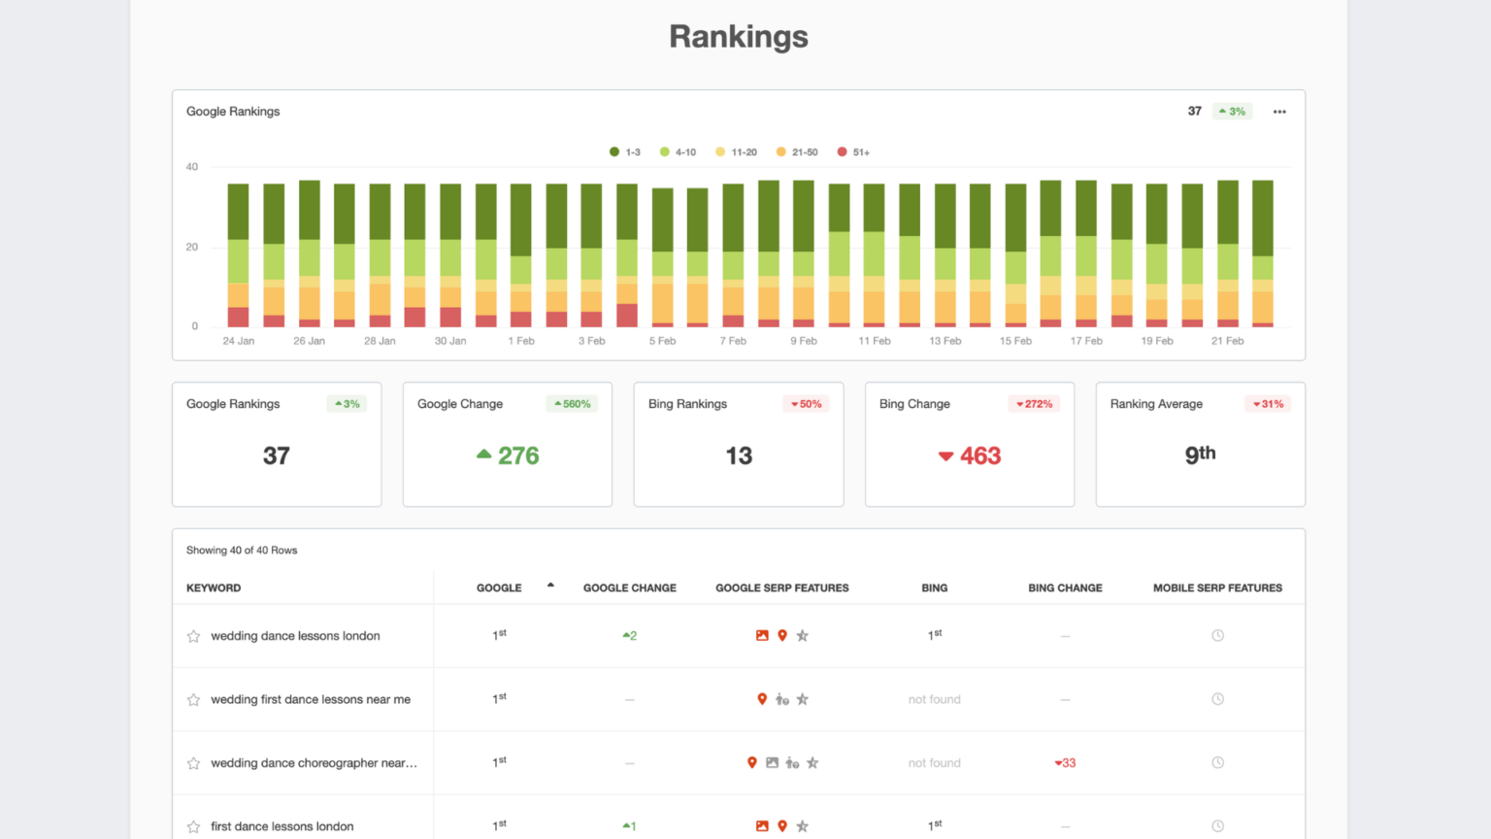Click mobile SERP clock icon for 'wedding dance lessons london'
This screenshot has height=839, width=1491.
[x=1217, y=636]
